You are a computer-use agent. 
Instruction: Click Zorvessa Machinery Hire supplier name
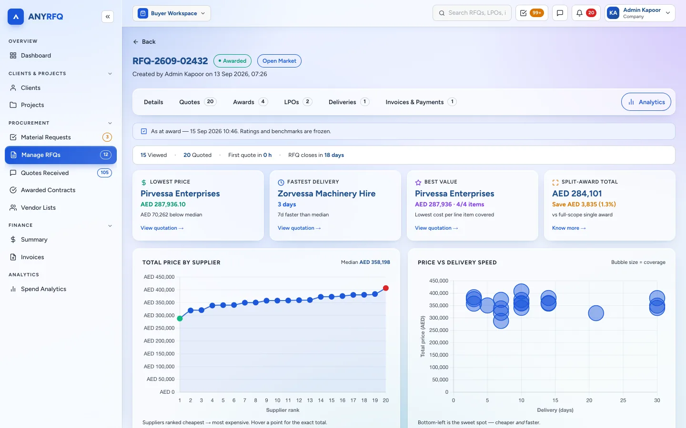pos(326,194)
